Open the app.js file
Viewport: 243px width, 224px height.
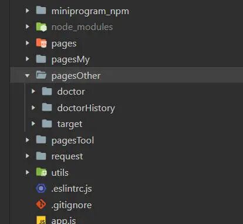[63, 220]
